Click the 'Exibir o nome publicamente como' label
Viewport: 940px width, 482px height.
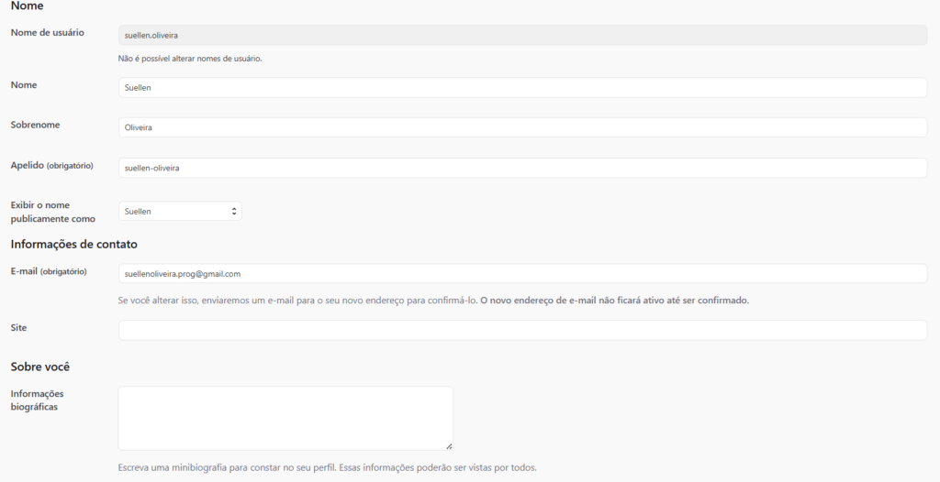point(52,212)
